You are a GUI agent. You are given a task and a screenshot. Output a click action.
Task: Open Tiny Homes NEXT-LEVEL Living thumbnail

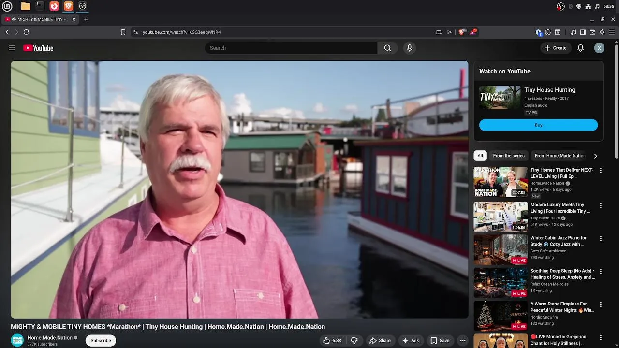point(501,182)
